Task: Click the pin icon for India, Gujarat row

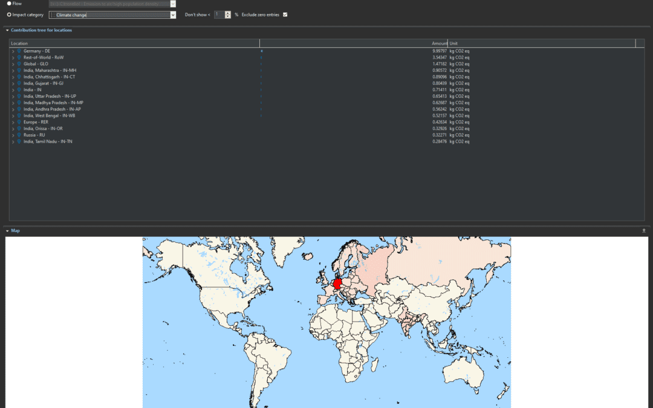Action: tap(19, 83)
